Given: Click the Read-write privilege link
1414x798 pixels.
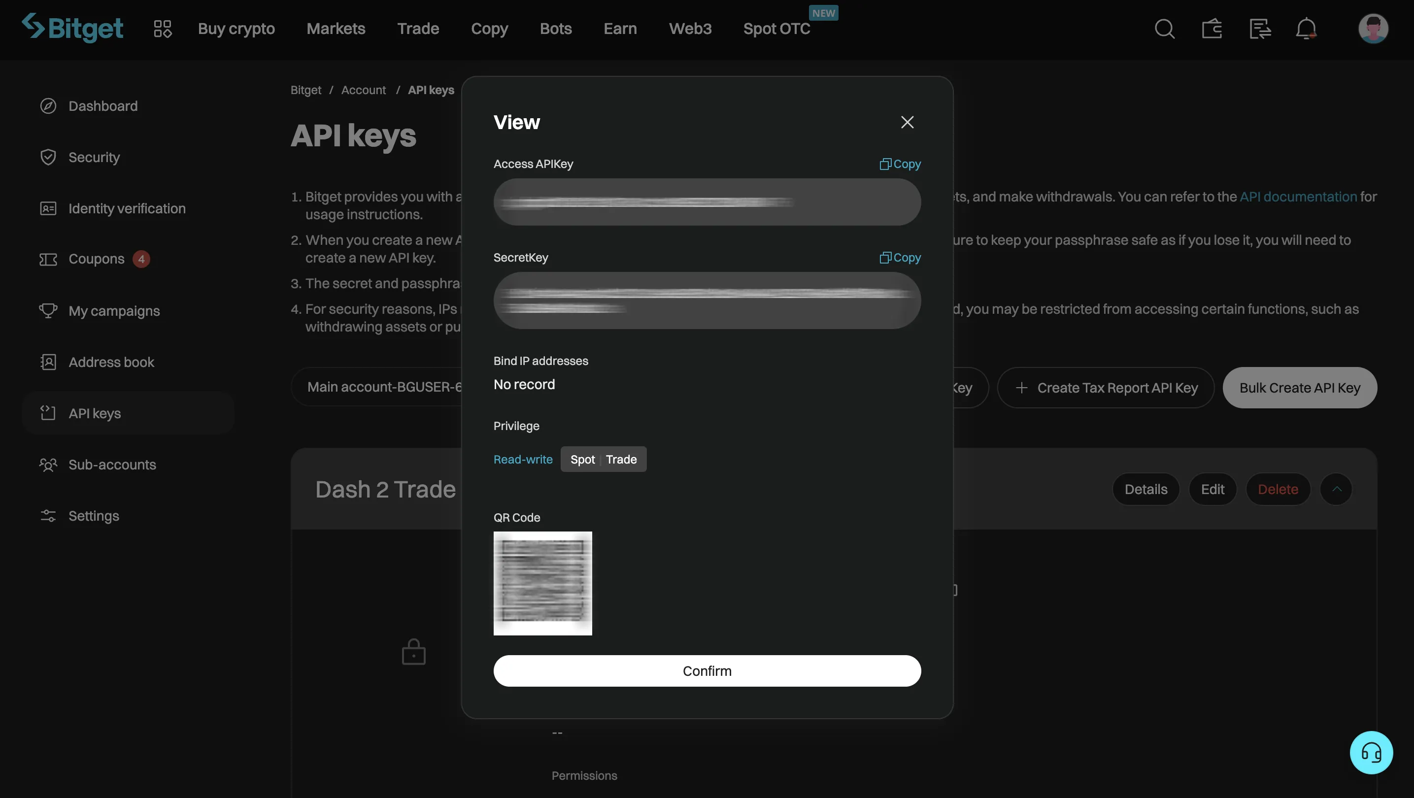Looking at the screenshot, I should [x=523, y=460].
